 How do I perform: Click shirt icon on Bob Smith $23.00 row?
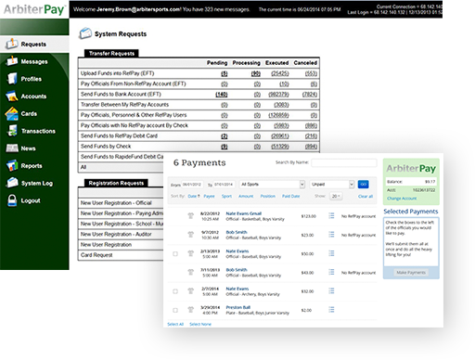point(191,235)
